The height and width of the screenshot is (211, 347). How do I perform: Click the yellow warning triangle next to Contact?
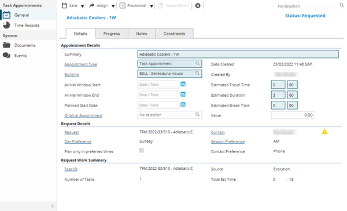click(324, 132)
